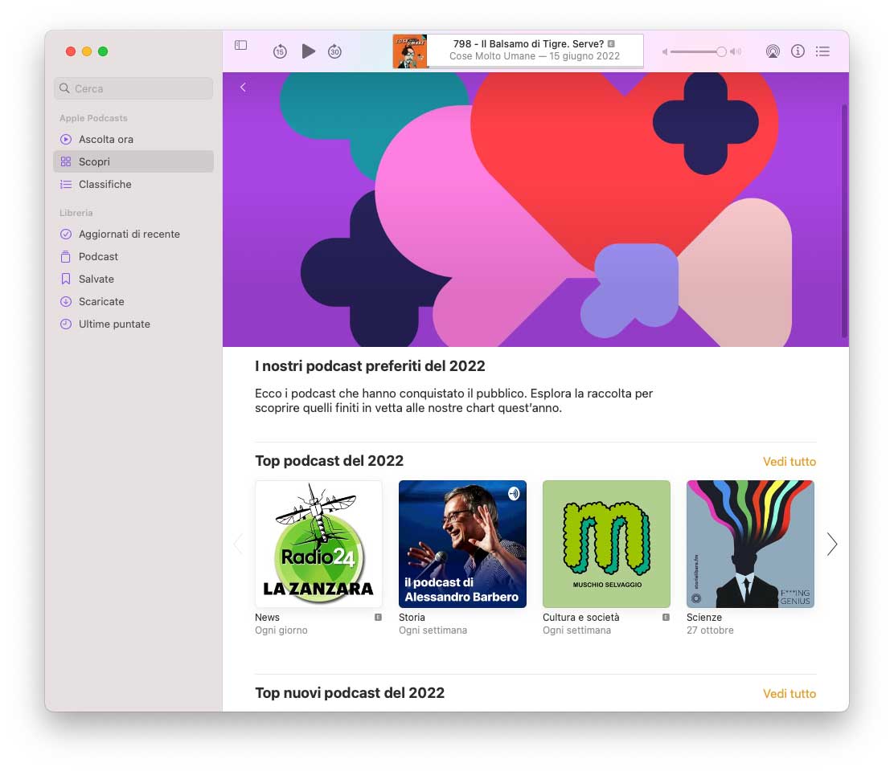Viewport: 894px width, 771px height.
Task: Open the episode info panel
Action: point(798,51)
